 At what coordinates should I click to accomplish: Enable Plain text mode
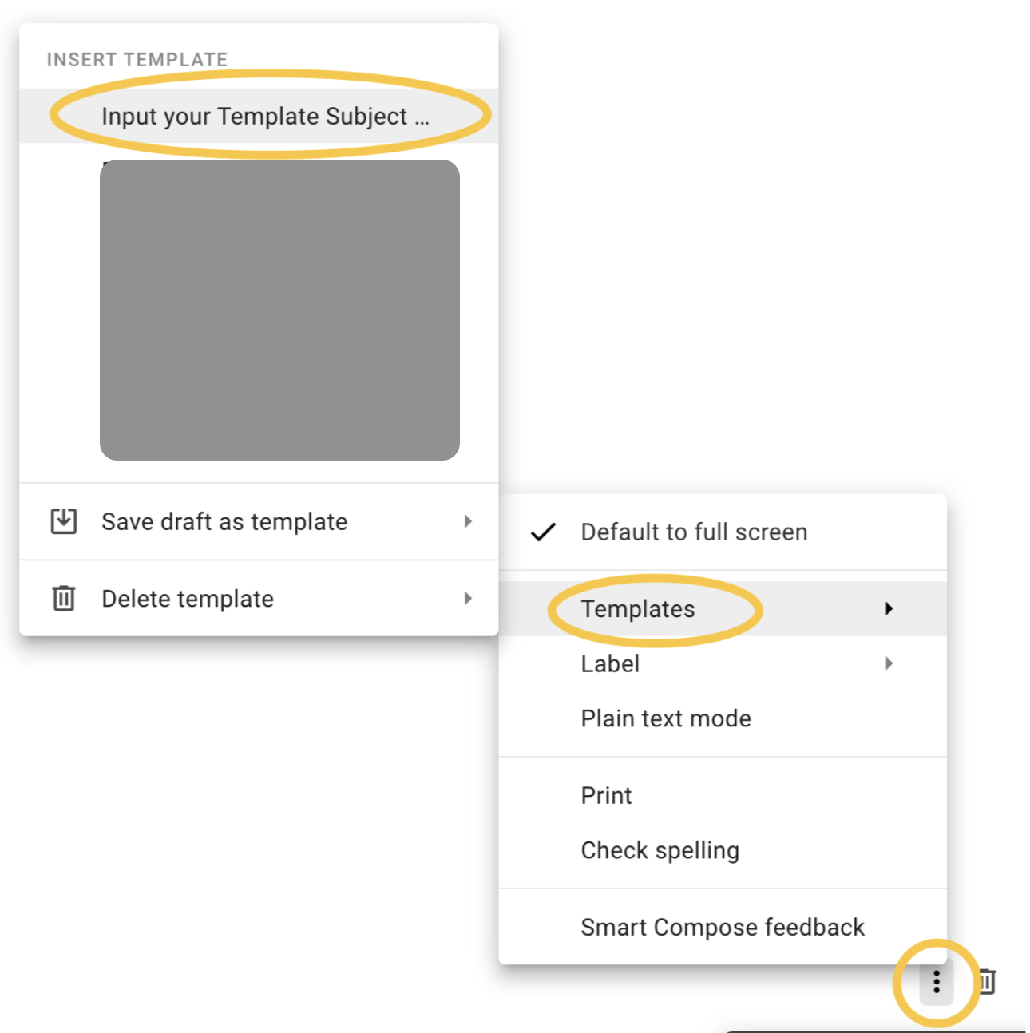[665, 718]
